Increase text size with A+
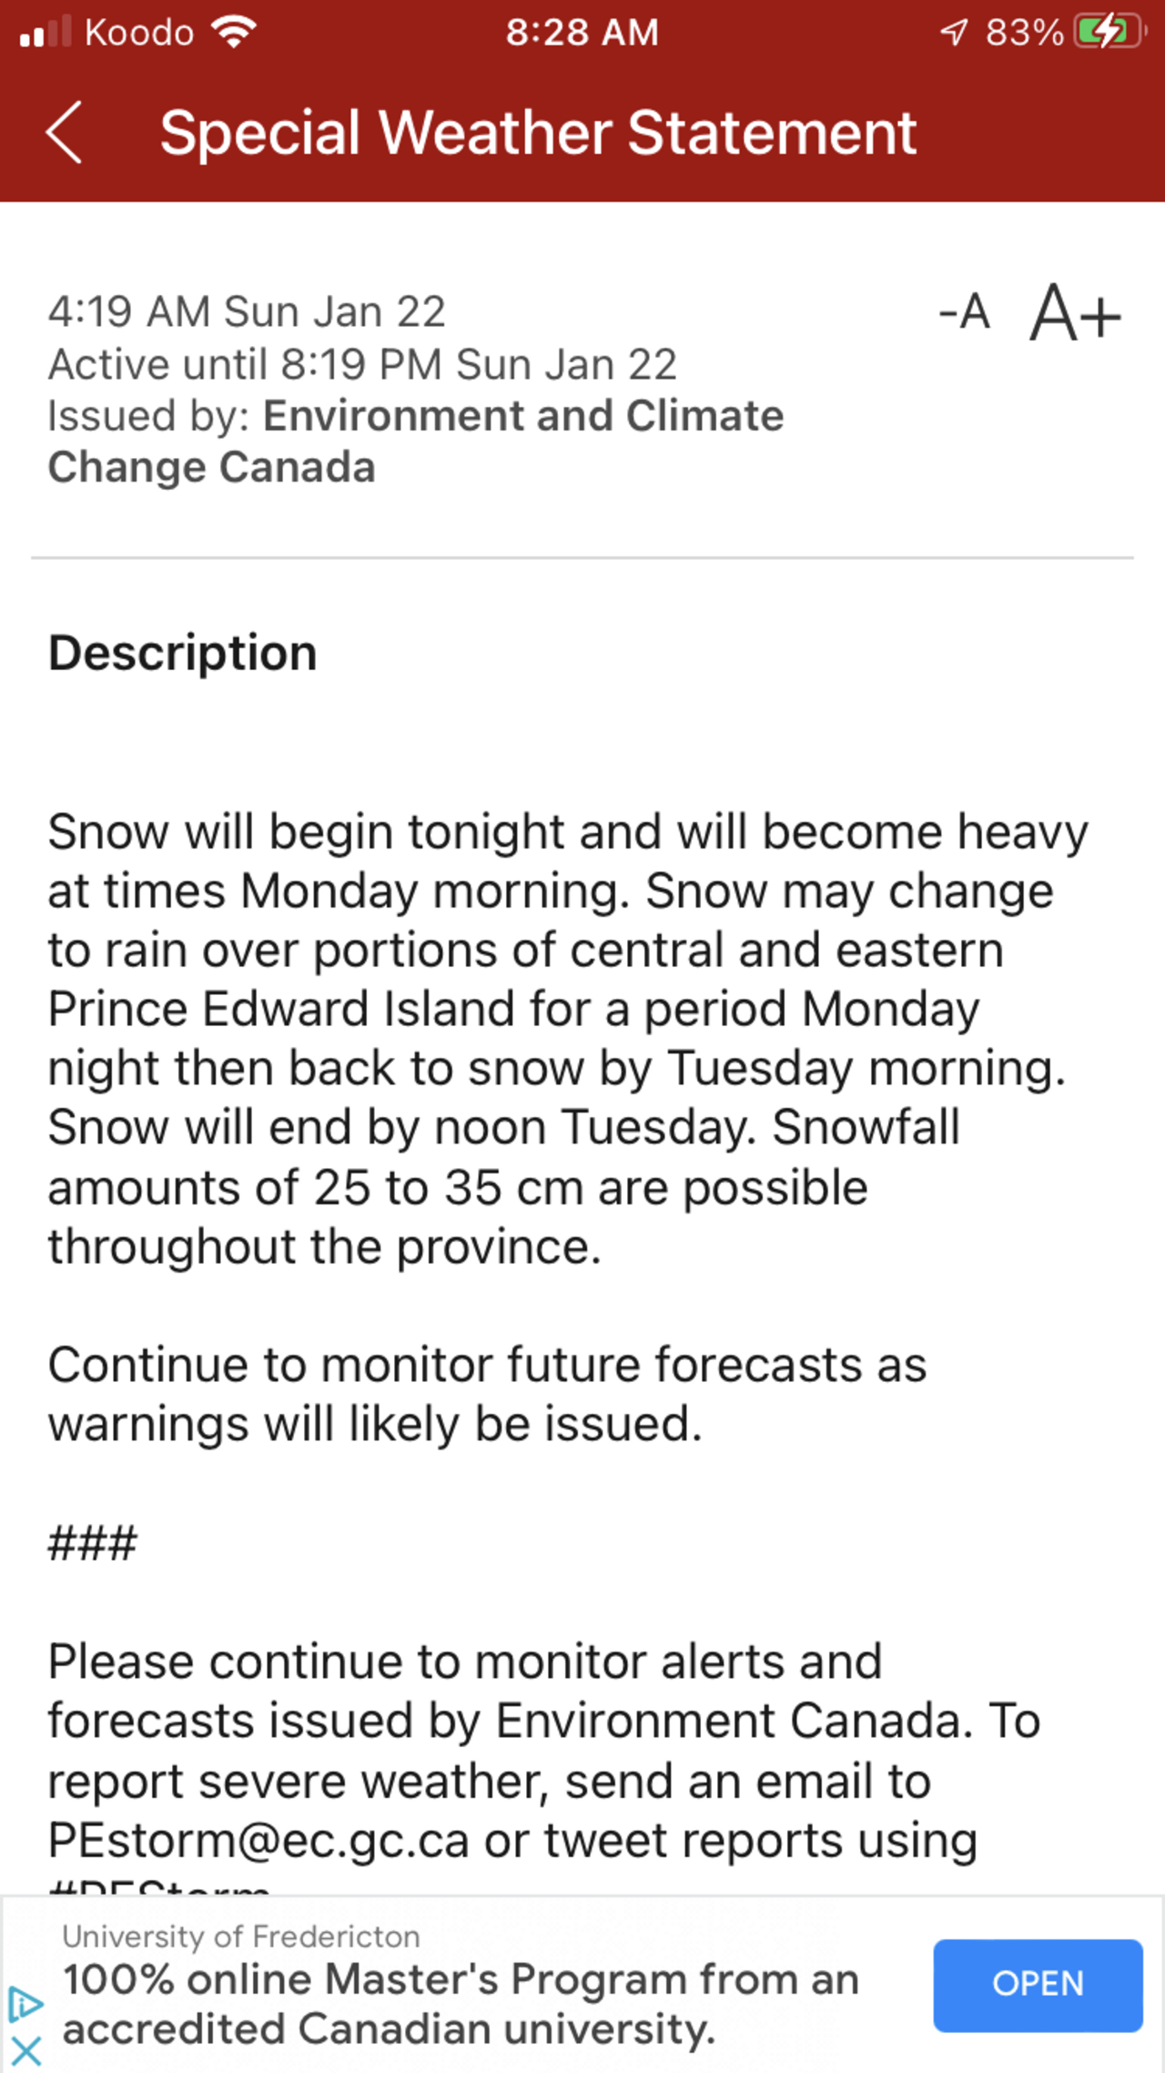This screenshot has height=2073, width=1165. click(1075, 314)
